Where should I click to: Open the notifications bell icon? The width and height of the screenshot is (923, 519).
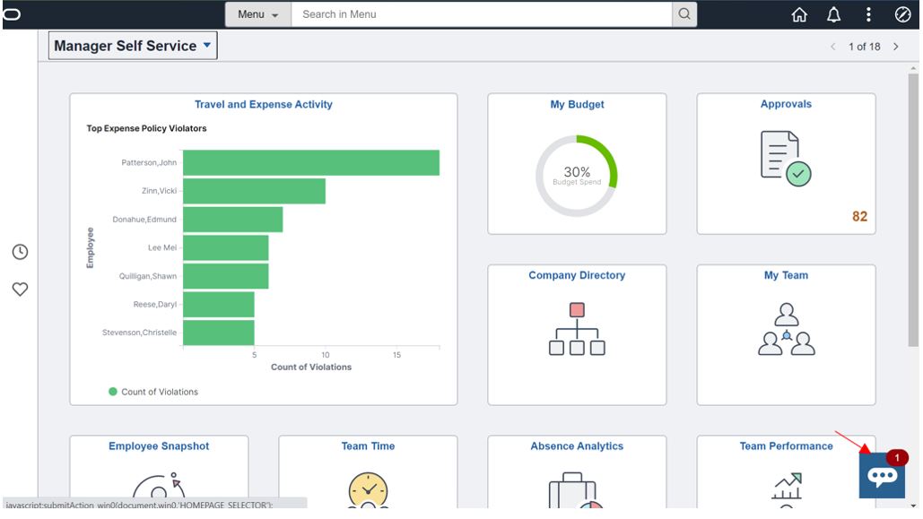(x=833, y=14)
